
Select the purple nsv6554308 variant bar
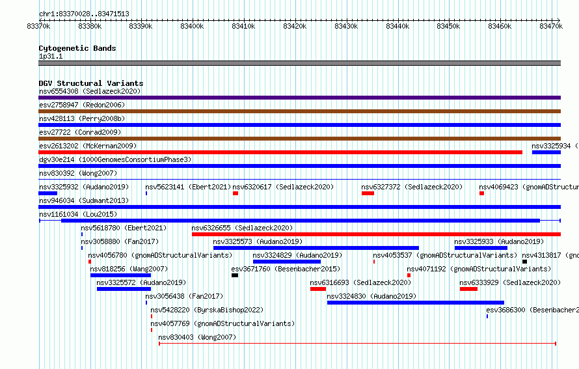[299, 98]
